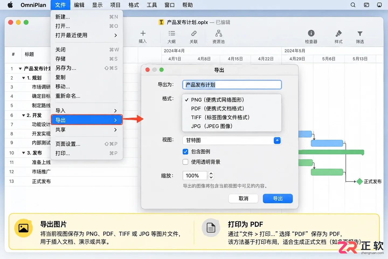Click the Filter (筛选) funnel icon
The height and width of the screenshot is (259, 388).
click(x=360, y=33)
